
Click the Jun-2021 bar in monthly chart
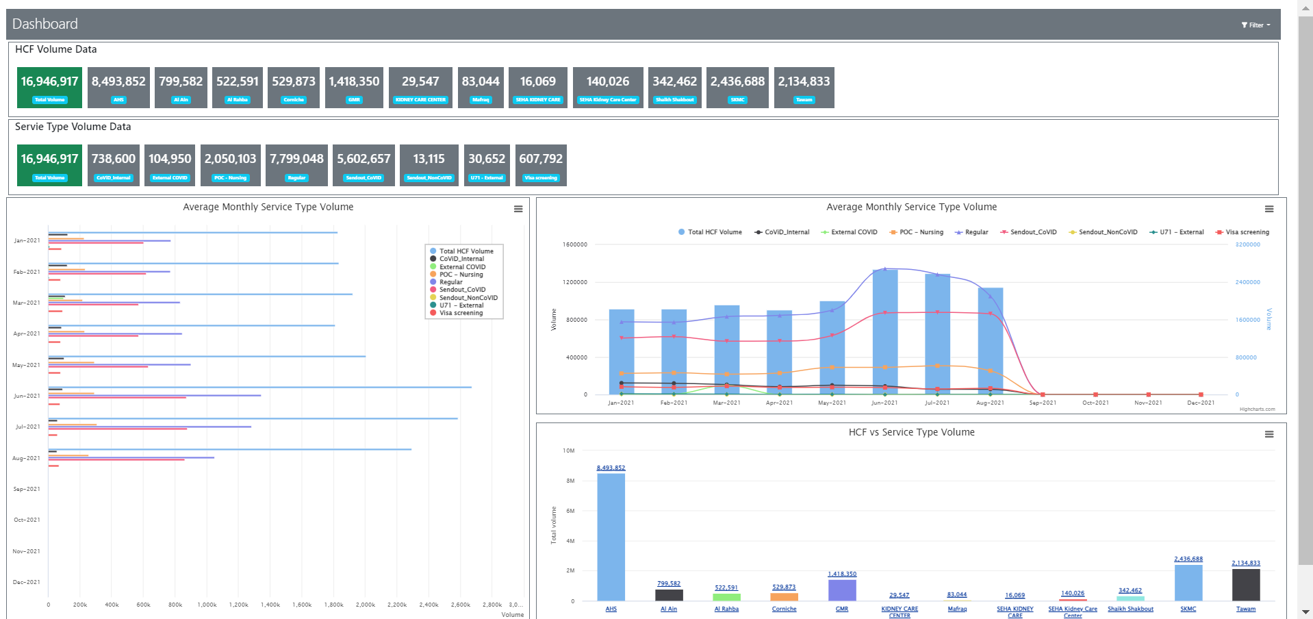point(884,332)
